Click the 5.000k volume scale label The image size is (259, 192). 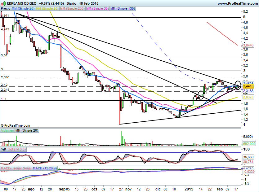[x=248, y=137]
